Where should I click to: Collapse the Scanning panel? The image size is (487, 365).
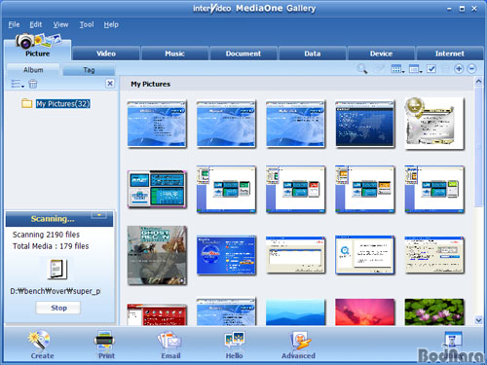pyautogui.click(x=99, y=215)
